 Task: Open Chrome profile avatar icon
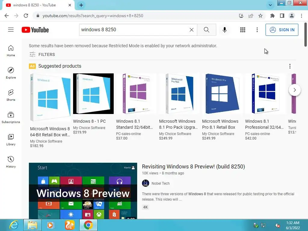click(x=292, y=16)
